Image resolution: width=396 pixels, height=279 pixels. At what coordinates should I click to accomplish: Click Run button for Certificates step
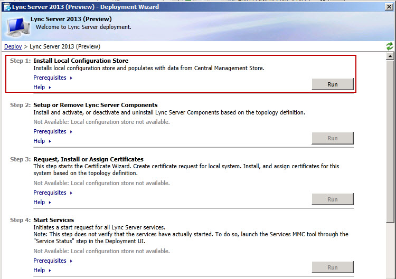click(x=332, y=199)
